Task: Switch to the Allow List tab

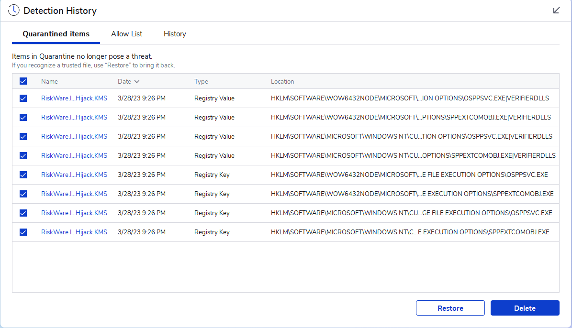Action: coord(126,34)
